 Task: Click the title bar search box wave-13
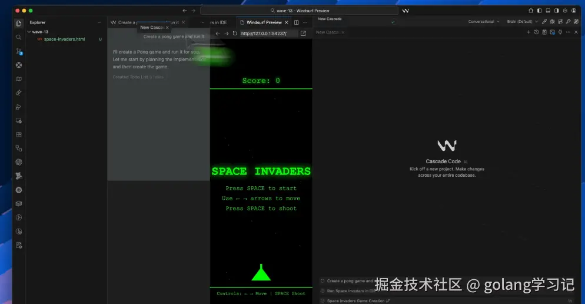299,11
